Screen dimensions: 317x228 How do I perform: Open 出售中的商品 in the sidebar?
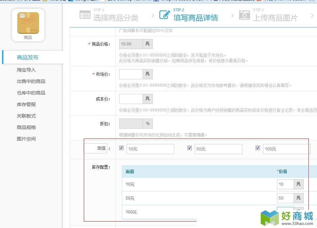pos(31,81)
